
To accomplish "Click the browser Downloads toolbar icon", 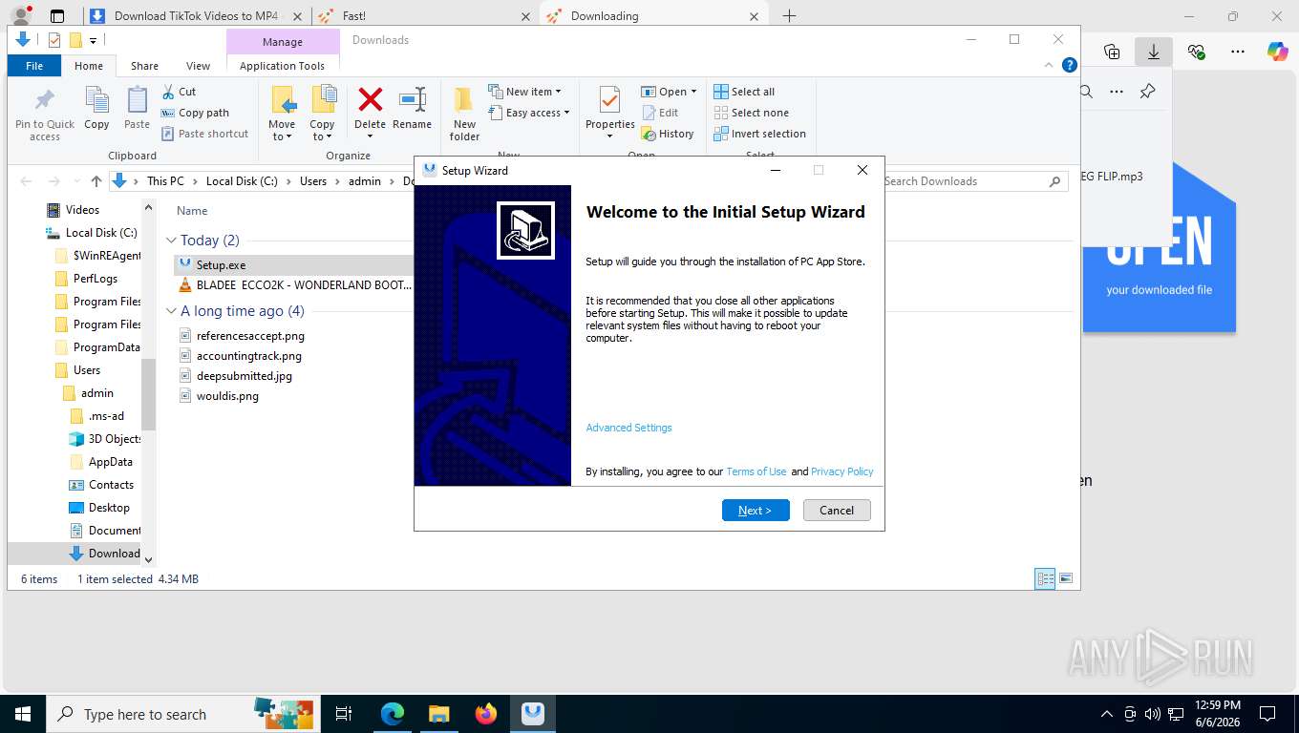I will [x=1154, y=52].
